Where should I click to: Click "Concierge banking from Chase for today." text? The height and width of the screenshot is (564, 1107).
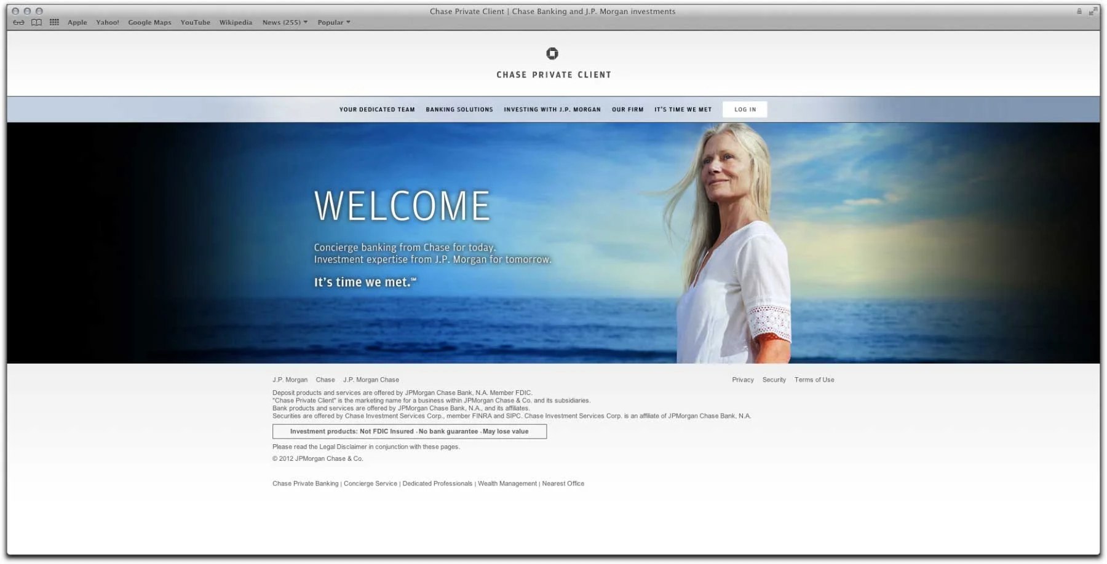click(405, 247)
